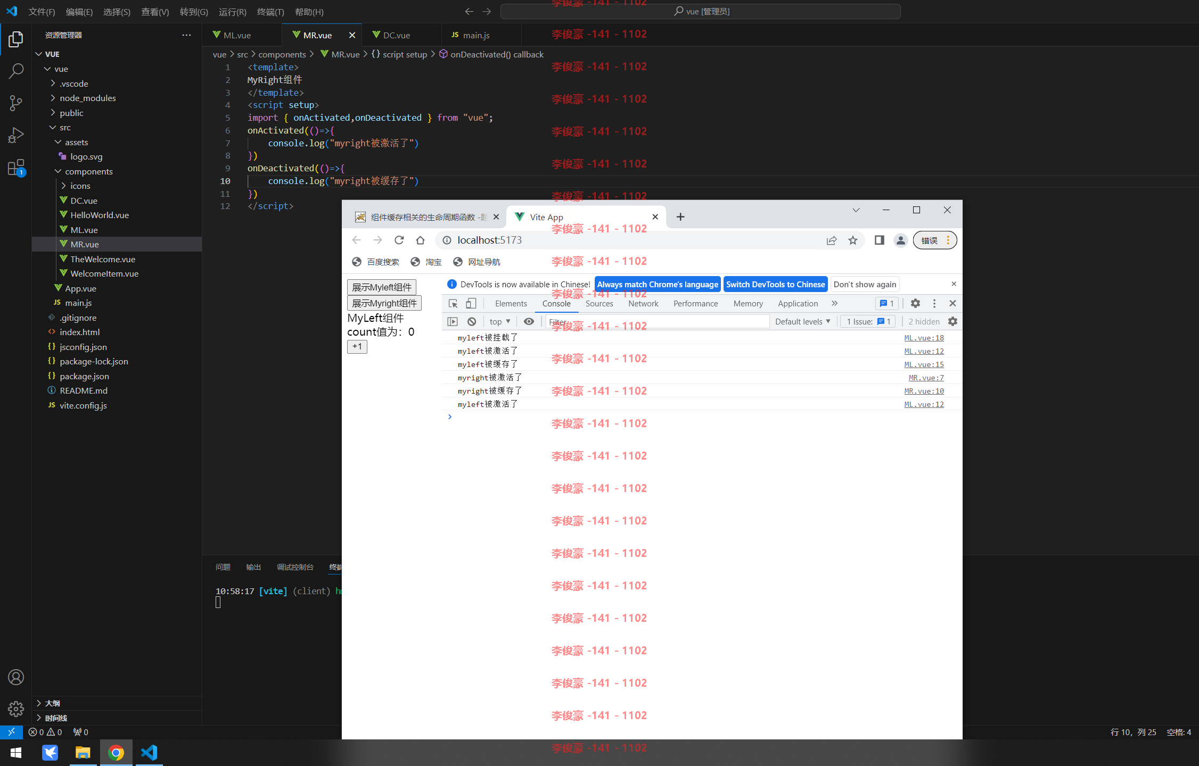Open the 终端(T) menu
Image resolution: width=1199 pixels, height=766 pixels.
[x=270, y=12]
